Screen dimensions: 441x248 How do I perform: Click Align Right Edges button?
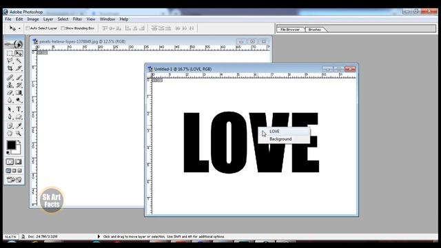click(142, 28)
